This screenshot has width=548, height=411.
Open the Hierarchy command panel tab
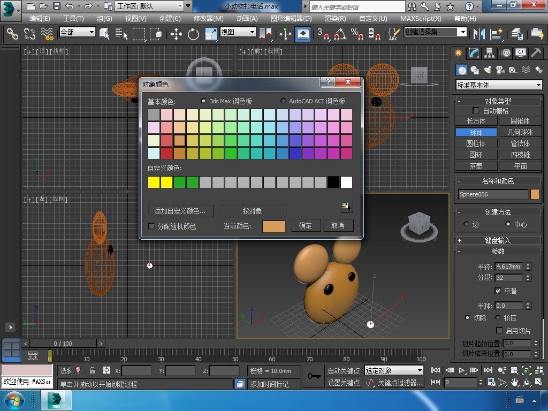489,53
